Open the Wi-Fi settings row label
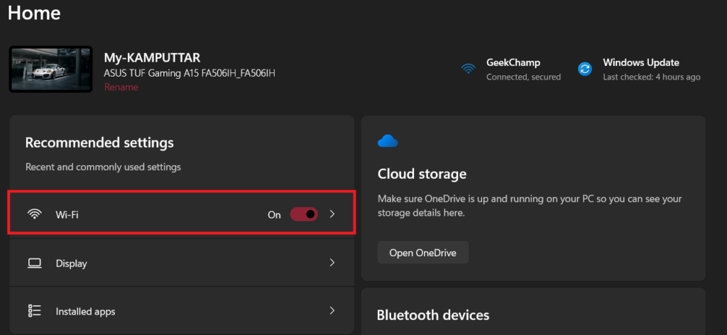727x335 pixels. click(67, 214)
